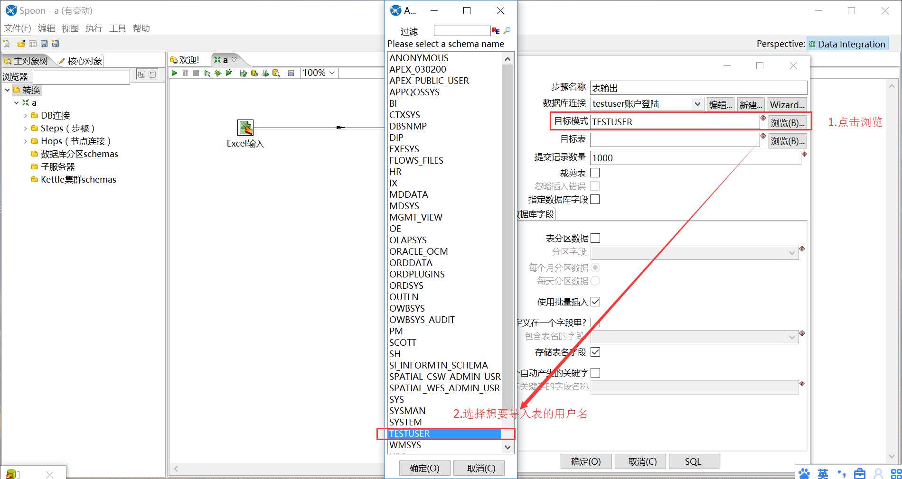Click the replay transformation icon

pos(229,73)
